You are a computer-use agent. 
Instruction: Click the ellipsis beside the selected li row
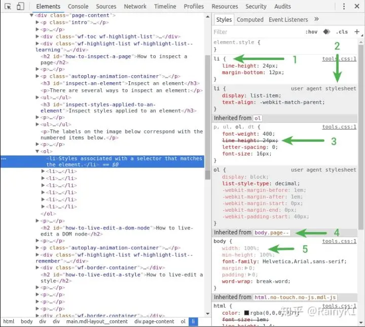coord(4,158)
